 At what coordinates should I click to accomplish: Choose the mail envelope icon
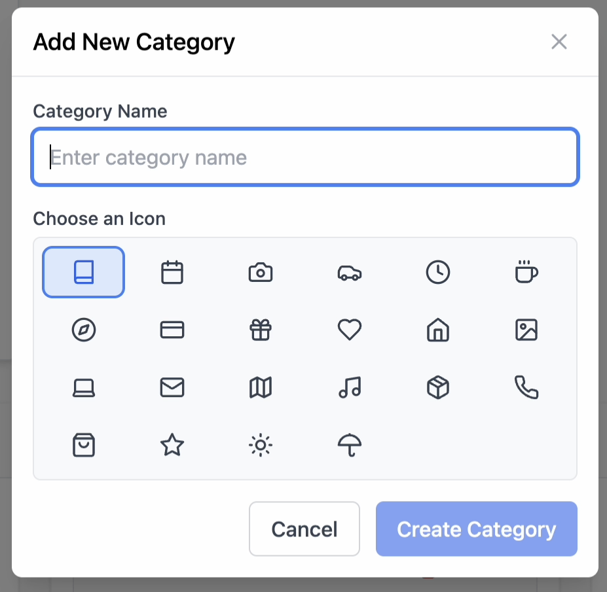coord(172,387)
